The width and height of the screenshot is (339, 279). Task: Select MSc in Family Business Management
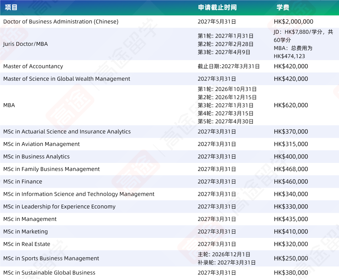pos(51,169)
